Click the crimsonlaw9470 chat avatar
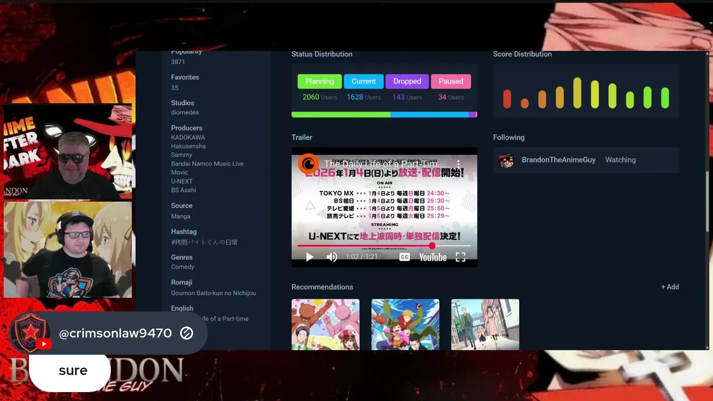Viewport: 713px width, 401px height. 31,333
